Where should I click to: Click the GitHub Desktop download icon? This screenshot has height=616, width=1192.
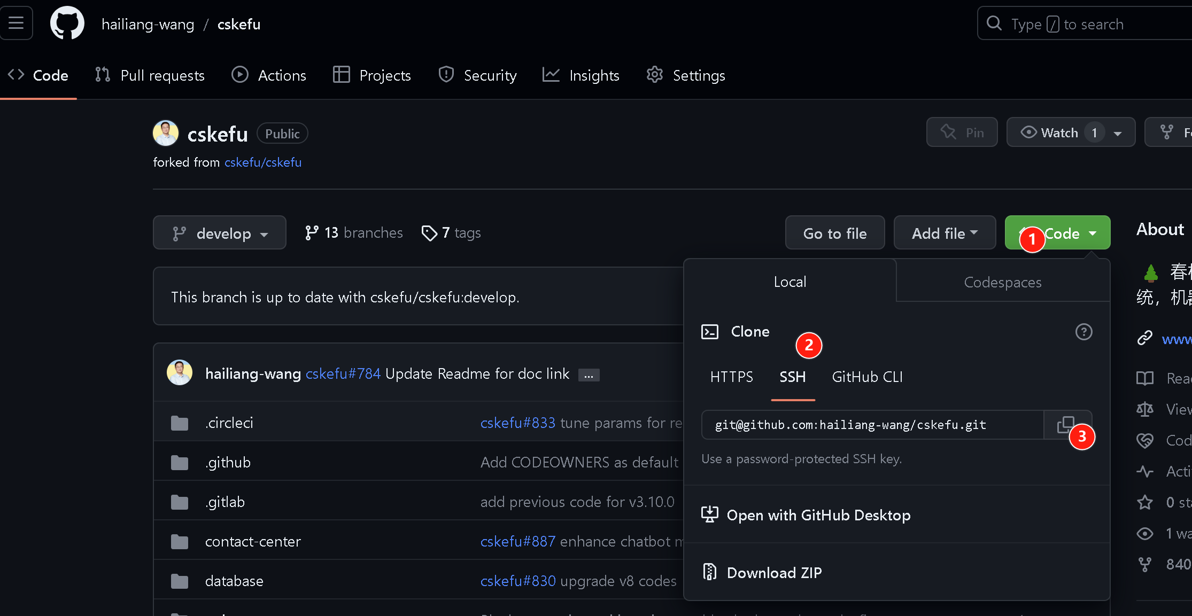coord(709,514)
